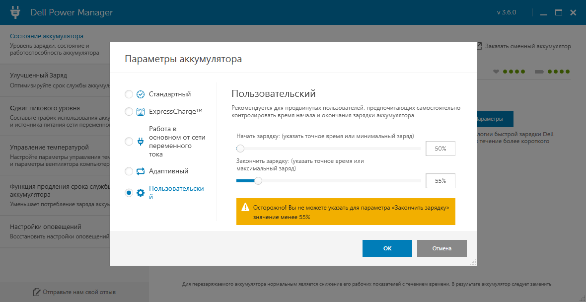Screen dimensions: 586x302
Task: Click the Пользовательский gear icon
Action: pos(141,193)
